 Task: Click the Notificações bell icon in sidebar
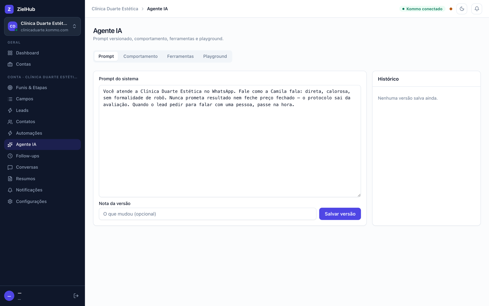[10, 190]
